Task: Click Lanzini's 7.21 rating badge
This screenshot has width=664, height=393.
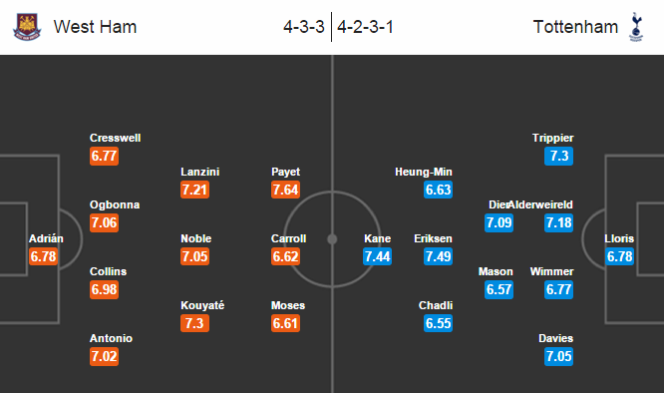Action: (x=194, y=190)
